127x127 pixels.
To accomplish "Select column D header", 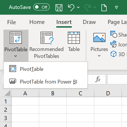I will [108, 93].
